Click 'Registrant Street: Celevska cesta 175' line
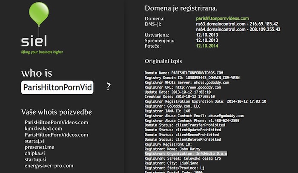 [183, 159]
